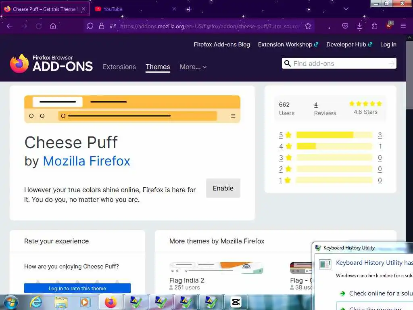
Task: Open tracking protection shield icon
Action: (90, 26)
